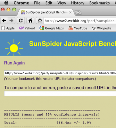This screenshot has height=128, width=116.
Task: Open the YouTube bookmark
Action: [78, 28]
